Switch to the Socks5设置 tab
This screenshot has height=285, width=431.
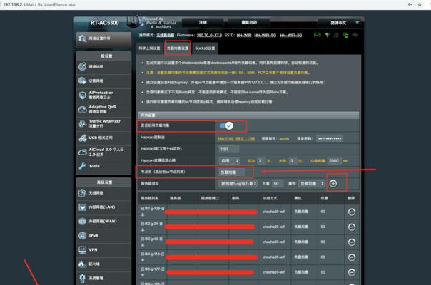point(205,48)
